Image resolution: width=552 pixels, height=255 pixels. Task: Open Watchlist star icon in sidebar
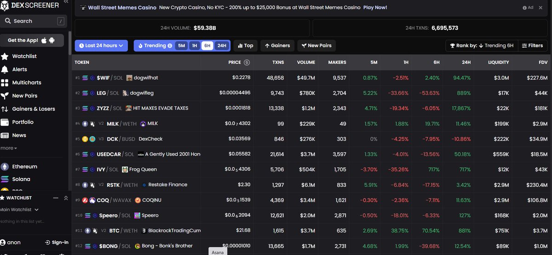(5, 56)
